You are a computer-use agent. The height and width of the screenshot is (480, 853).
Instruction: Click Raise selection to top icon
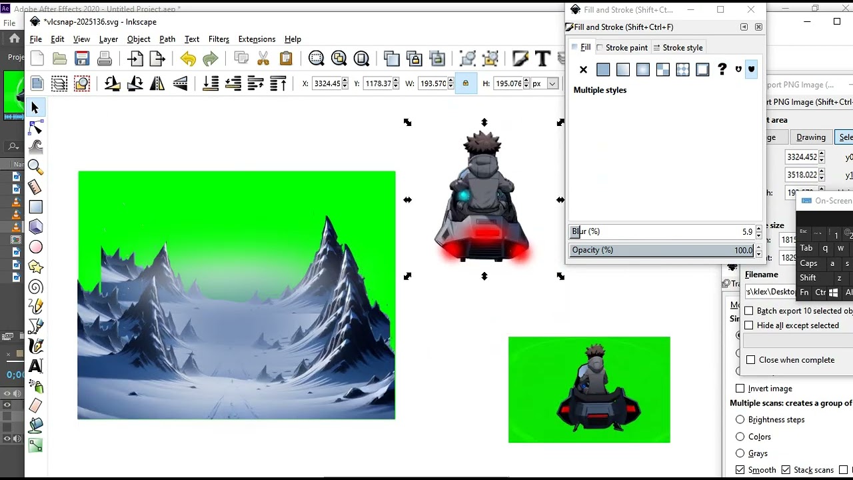pos(278,83)
